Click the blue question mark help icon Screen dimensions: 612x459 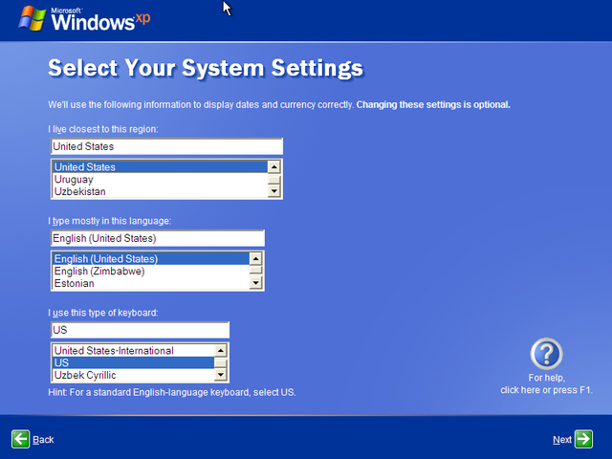pyautogui.click(x=547, y=355)
